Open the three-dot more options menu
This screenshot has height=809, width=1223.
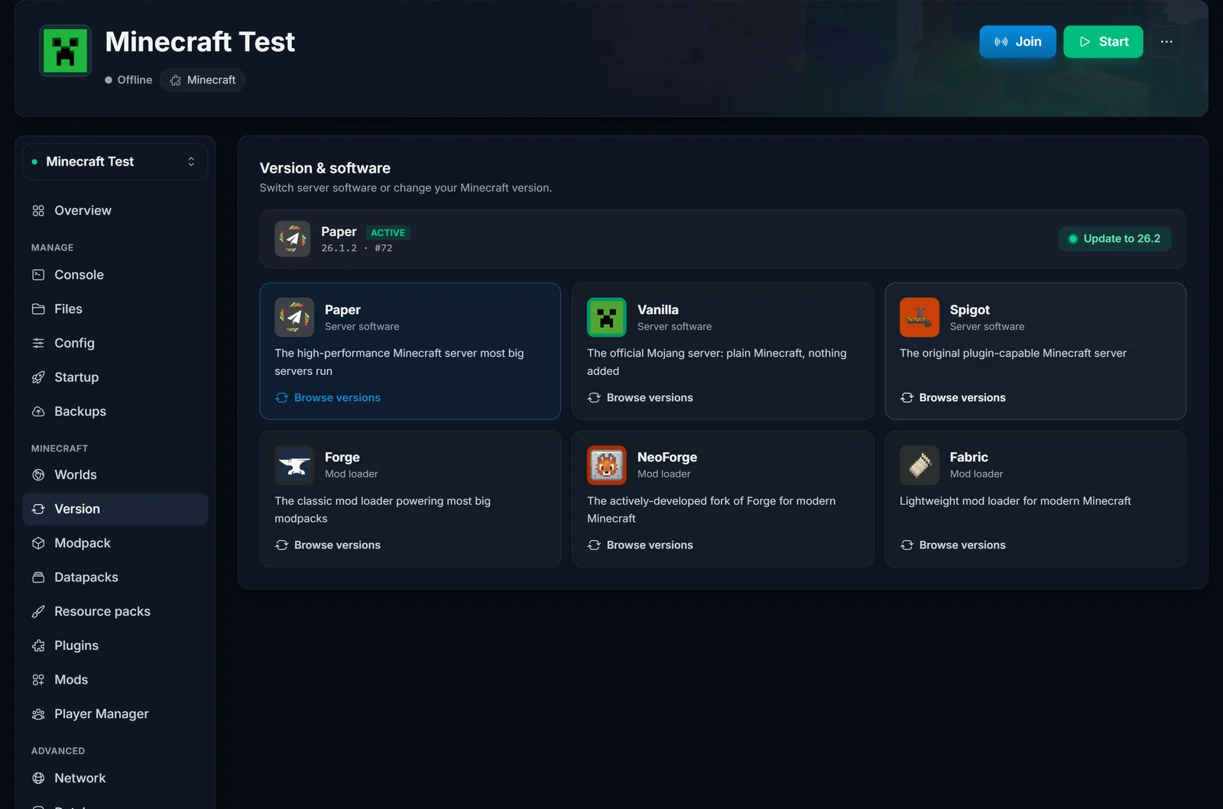click(1166, 42)
